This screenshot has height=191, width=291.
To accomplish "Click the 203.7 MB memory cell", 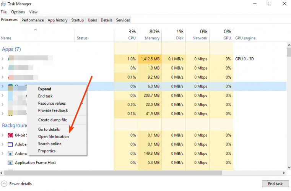I will click(x=150, y=95).
